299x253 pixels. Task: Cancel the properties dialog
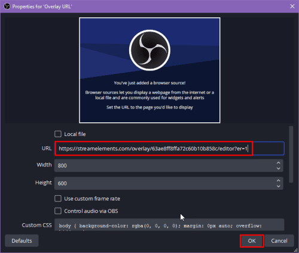tap(279, 240)
